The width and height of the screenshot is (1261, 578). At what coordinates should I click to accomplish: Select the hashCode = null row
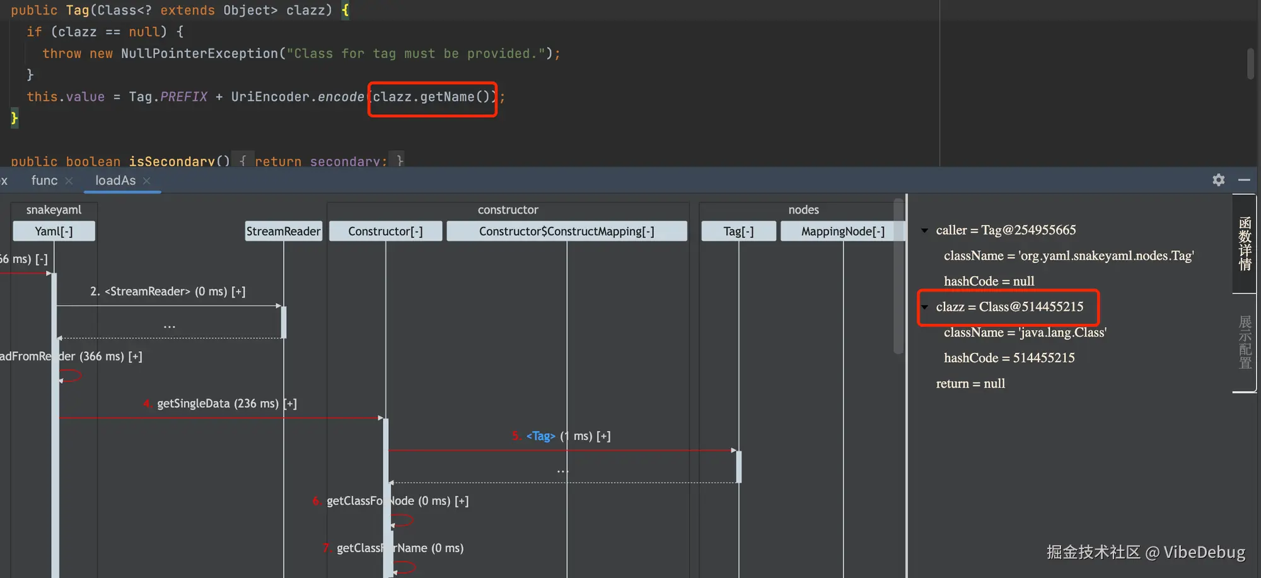pos(989,281)
